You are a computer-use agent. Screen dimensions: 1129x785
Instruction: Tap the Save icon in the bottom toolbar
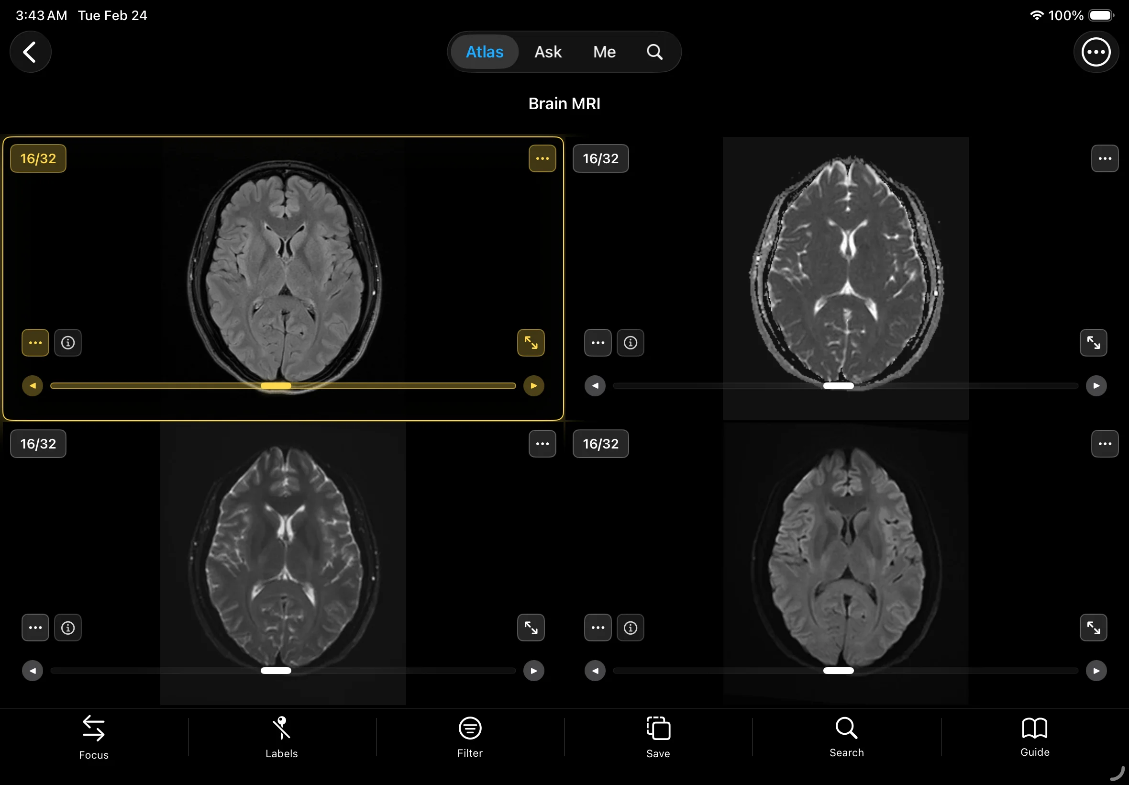[x=658, y=736]
